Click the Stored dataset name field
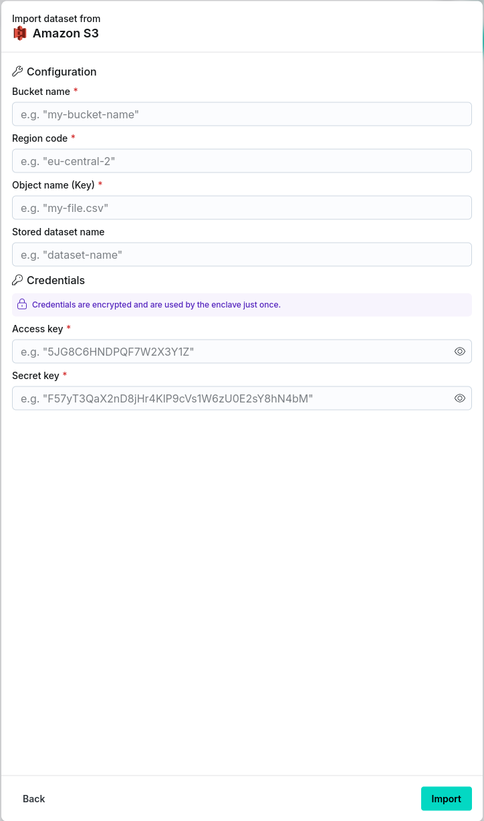This screenshot has width=484, height=821. (x=242, y=255)
